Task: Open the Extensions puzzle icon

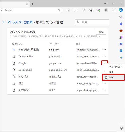Action: (x=68, y=10)
